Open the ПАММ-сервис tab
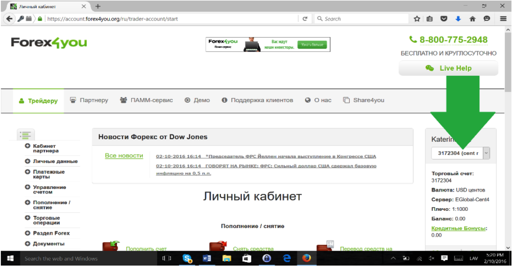The image size is (512, 267). (x=146, y=100)
